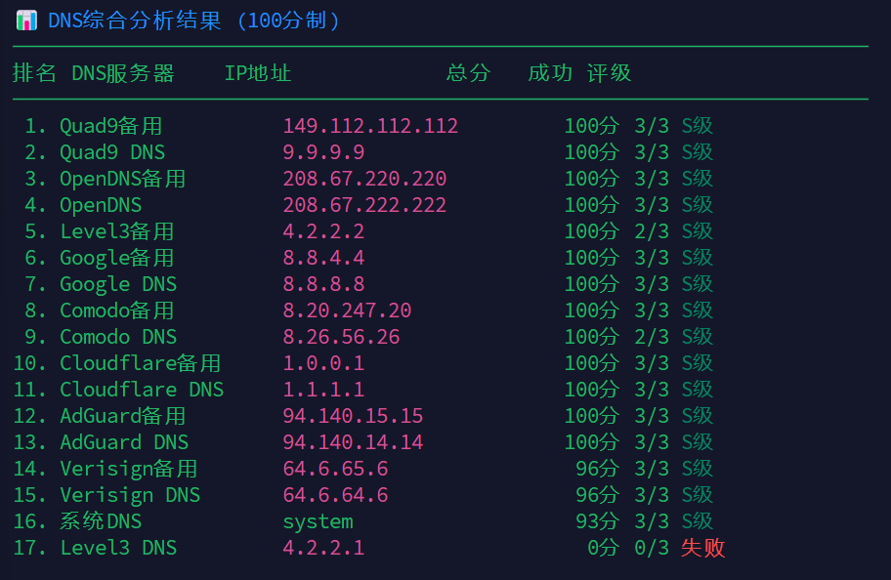This screenshot has height=580, width=891.
Task: Select IP address 8.20.247.20
Action: tap(347, 311)
